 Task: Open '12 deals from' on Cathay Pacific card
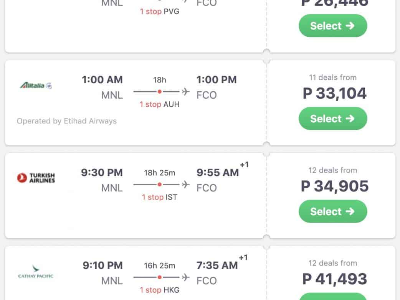click(332, 263)
